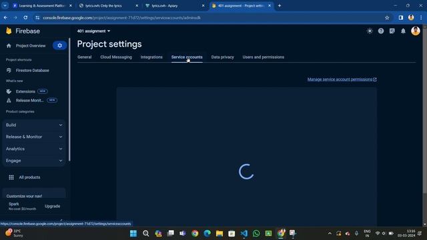Open notifications bell icon
Screen dimensions: 427x240
[x=403, y=31]
